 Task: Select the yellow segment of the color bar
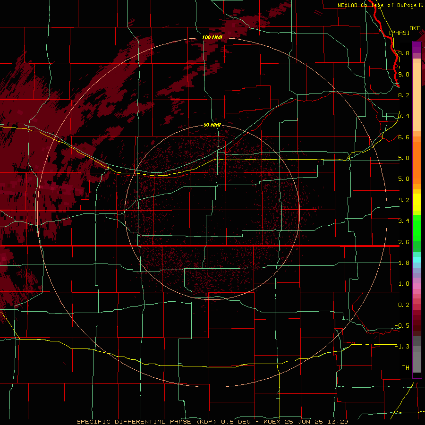(x=417, y=202)
